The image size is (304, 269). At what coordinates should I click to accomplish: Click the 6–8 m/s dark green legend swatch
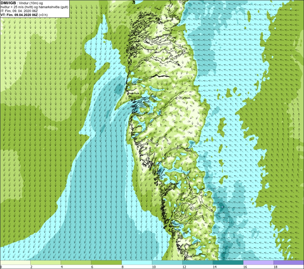[106, 263]
